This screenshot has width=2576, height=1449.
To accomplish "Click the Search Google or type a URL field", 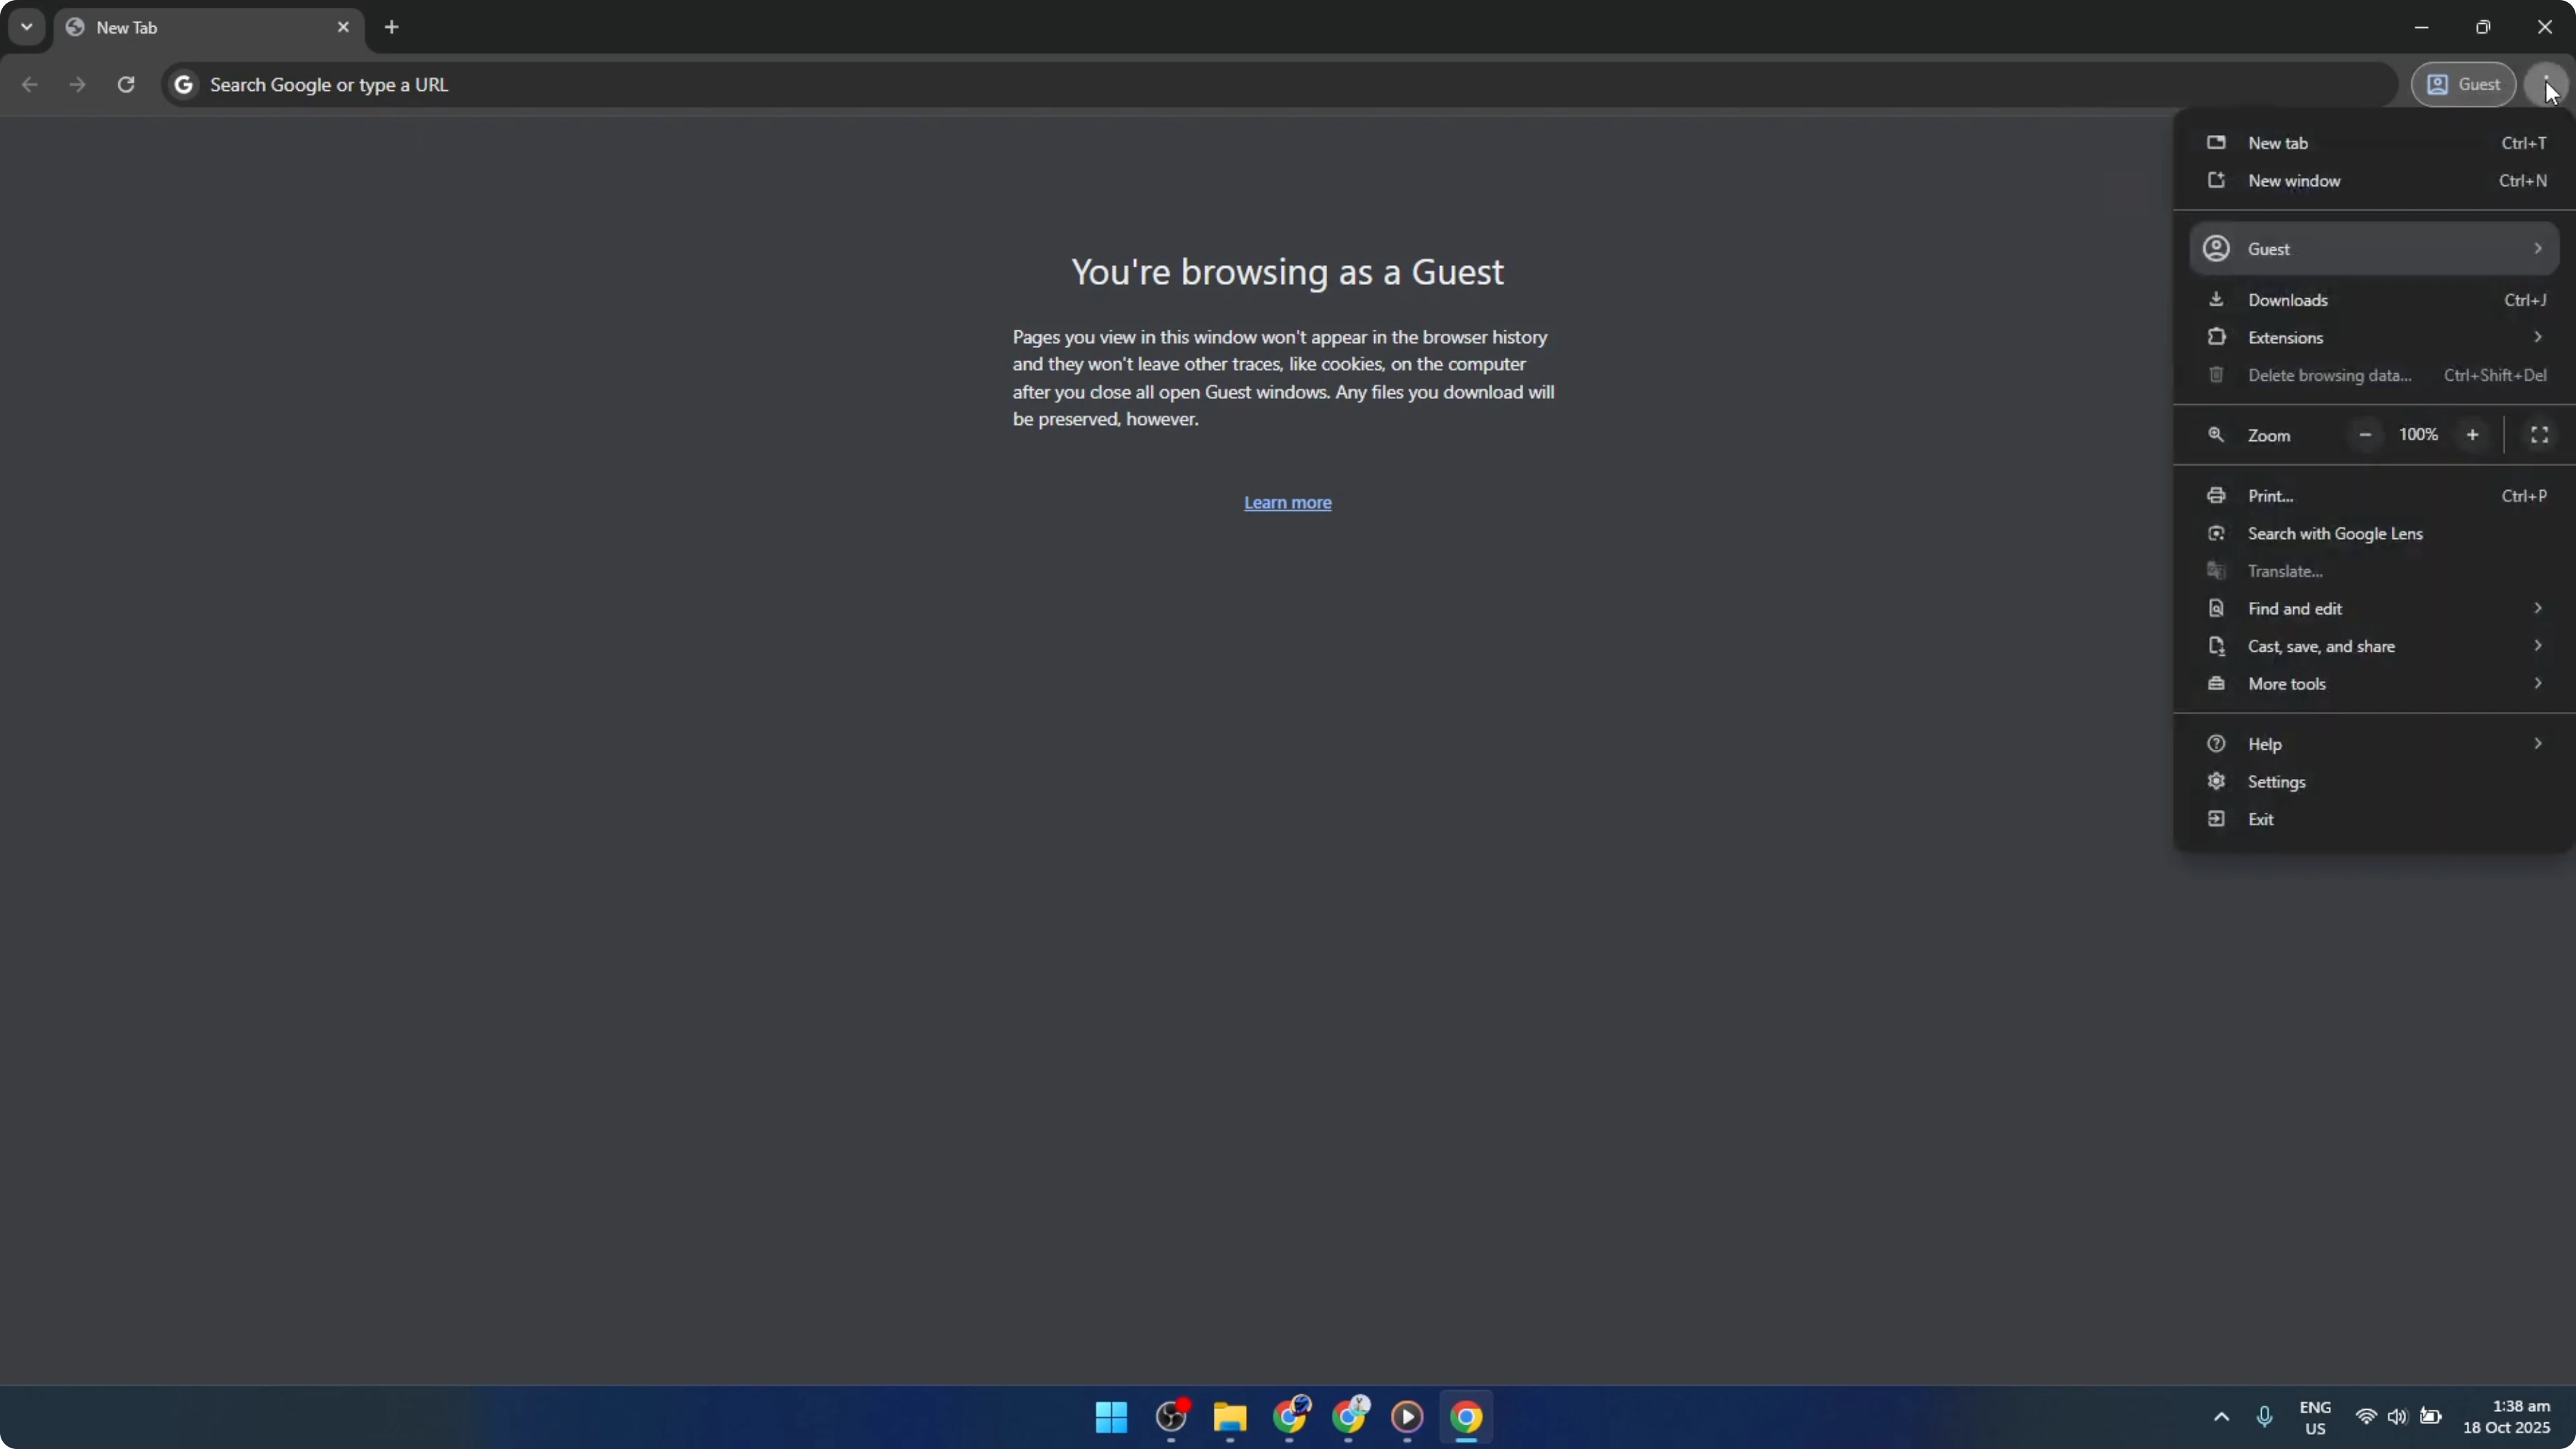I will pos(700,85).
